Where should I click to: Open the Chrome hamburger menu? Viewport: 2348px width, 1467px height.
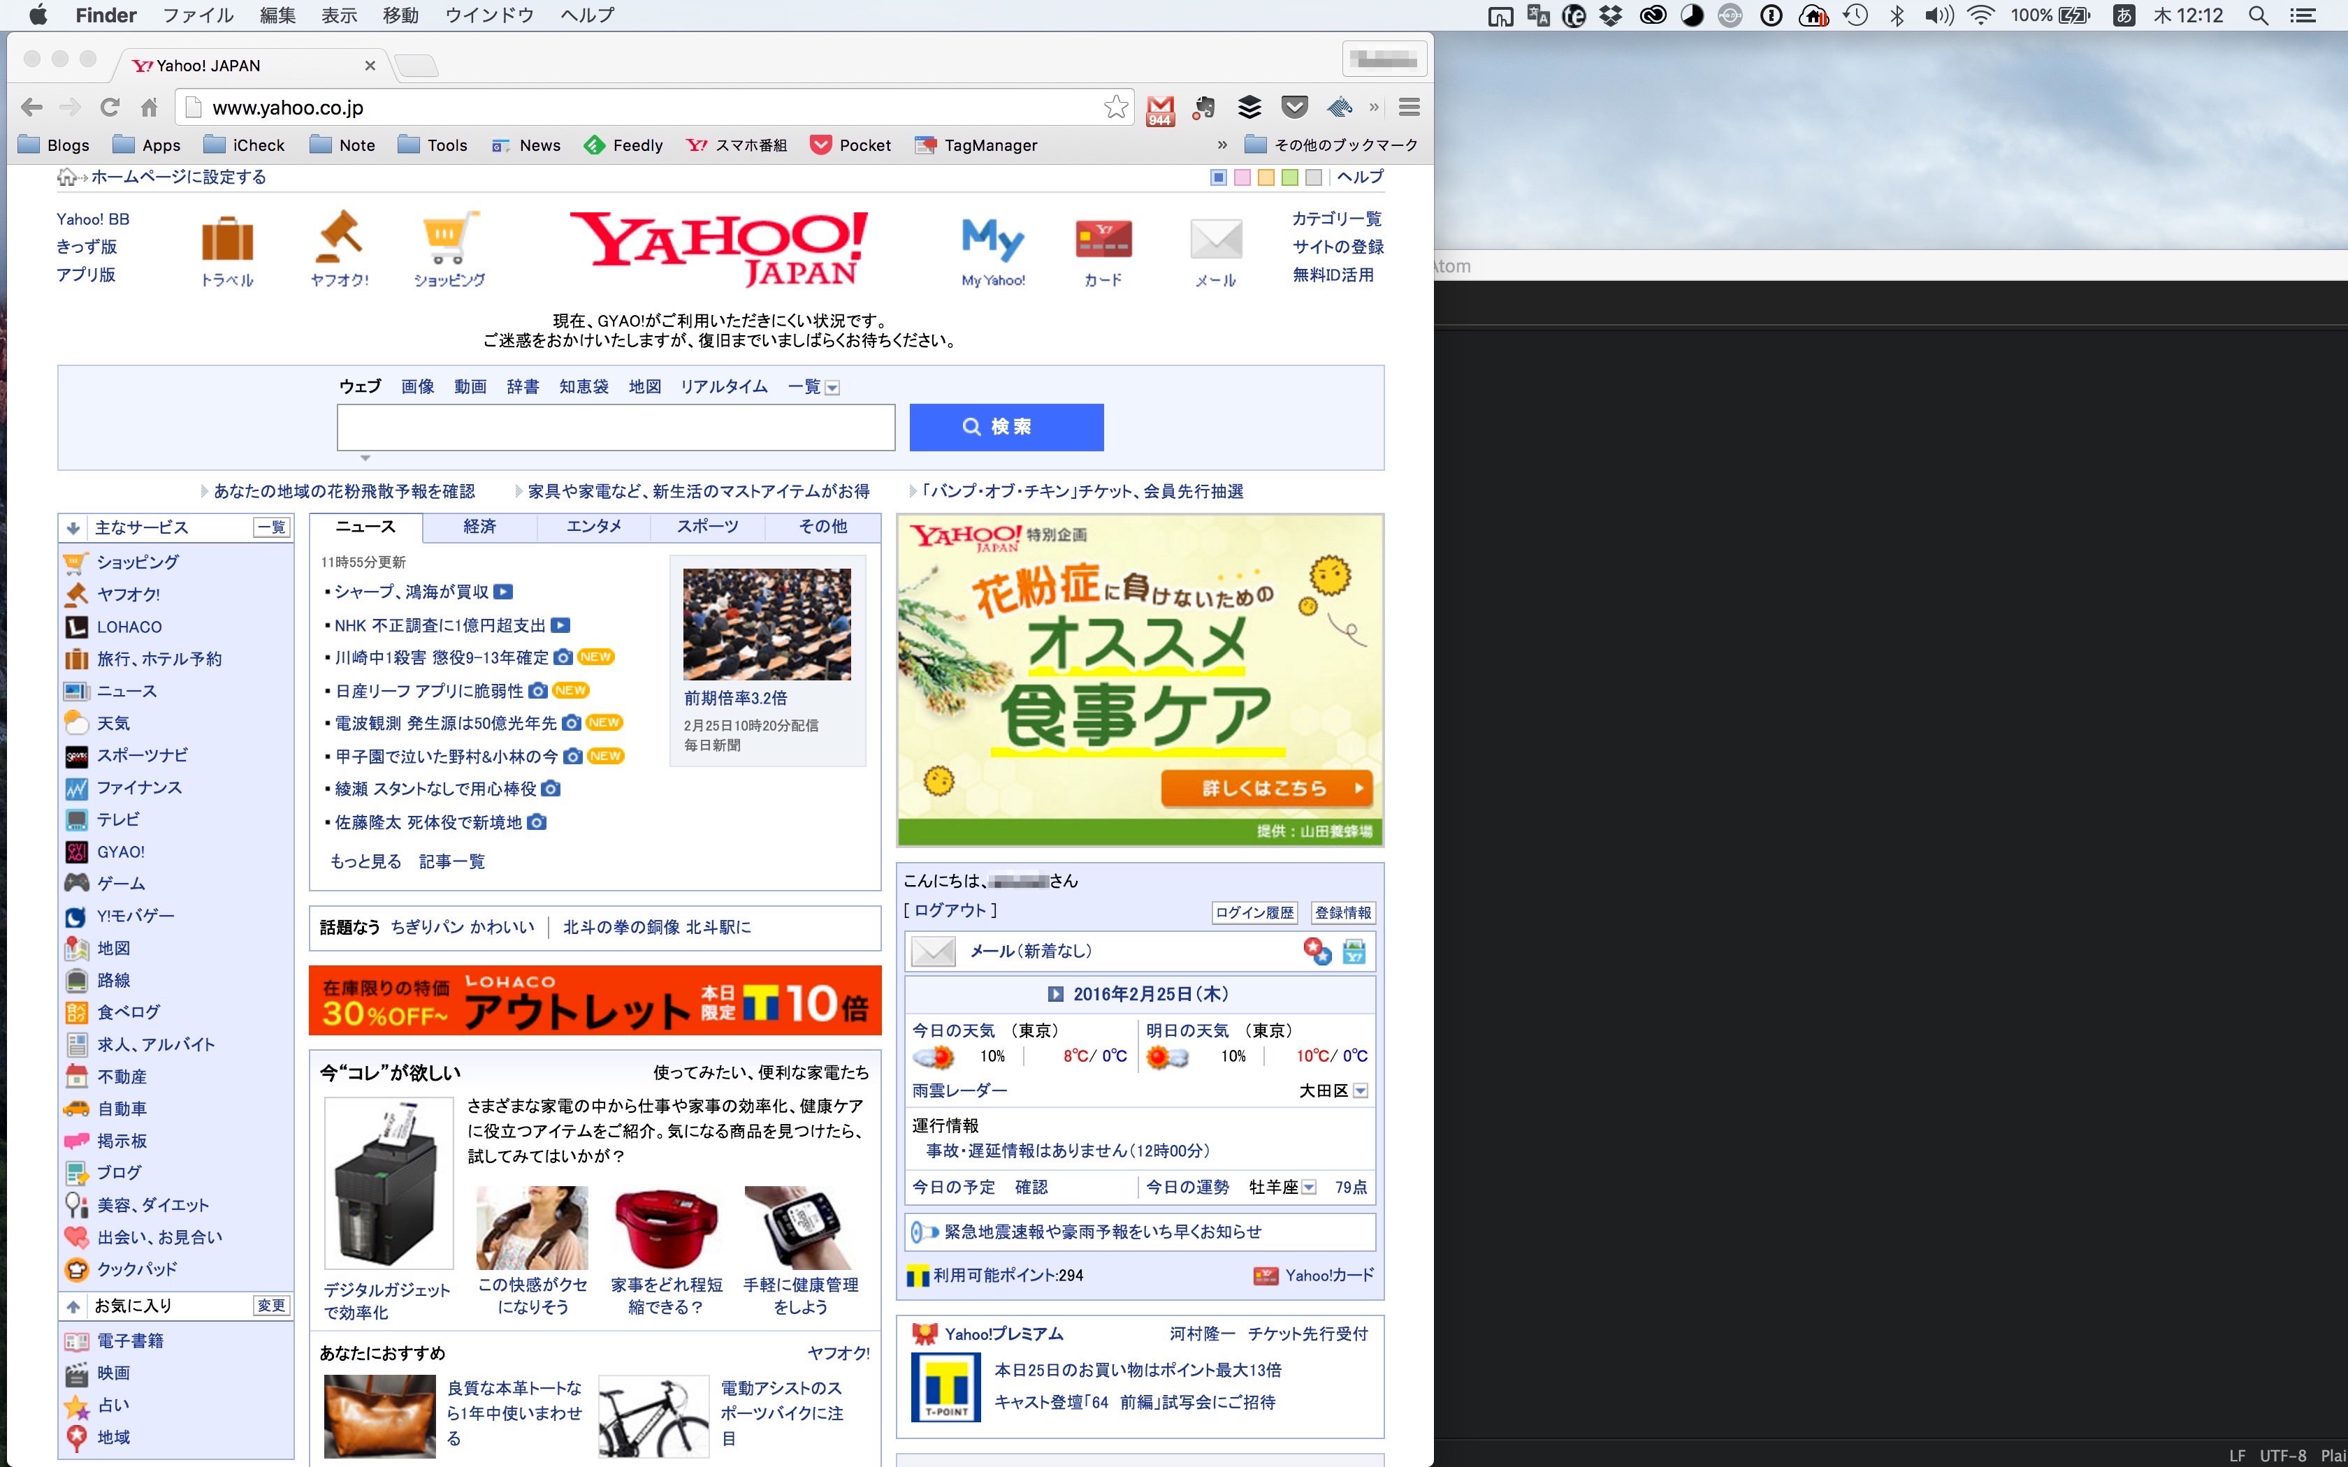point(1409,107)
